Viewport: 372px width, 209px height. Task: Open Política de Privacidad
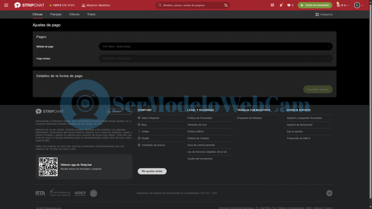(199, 118)
